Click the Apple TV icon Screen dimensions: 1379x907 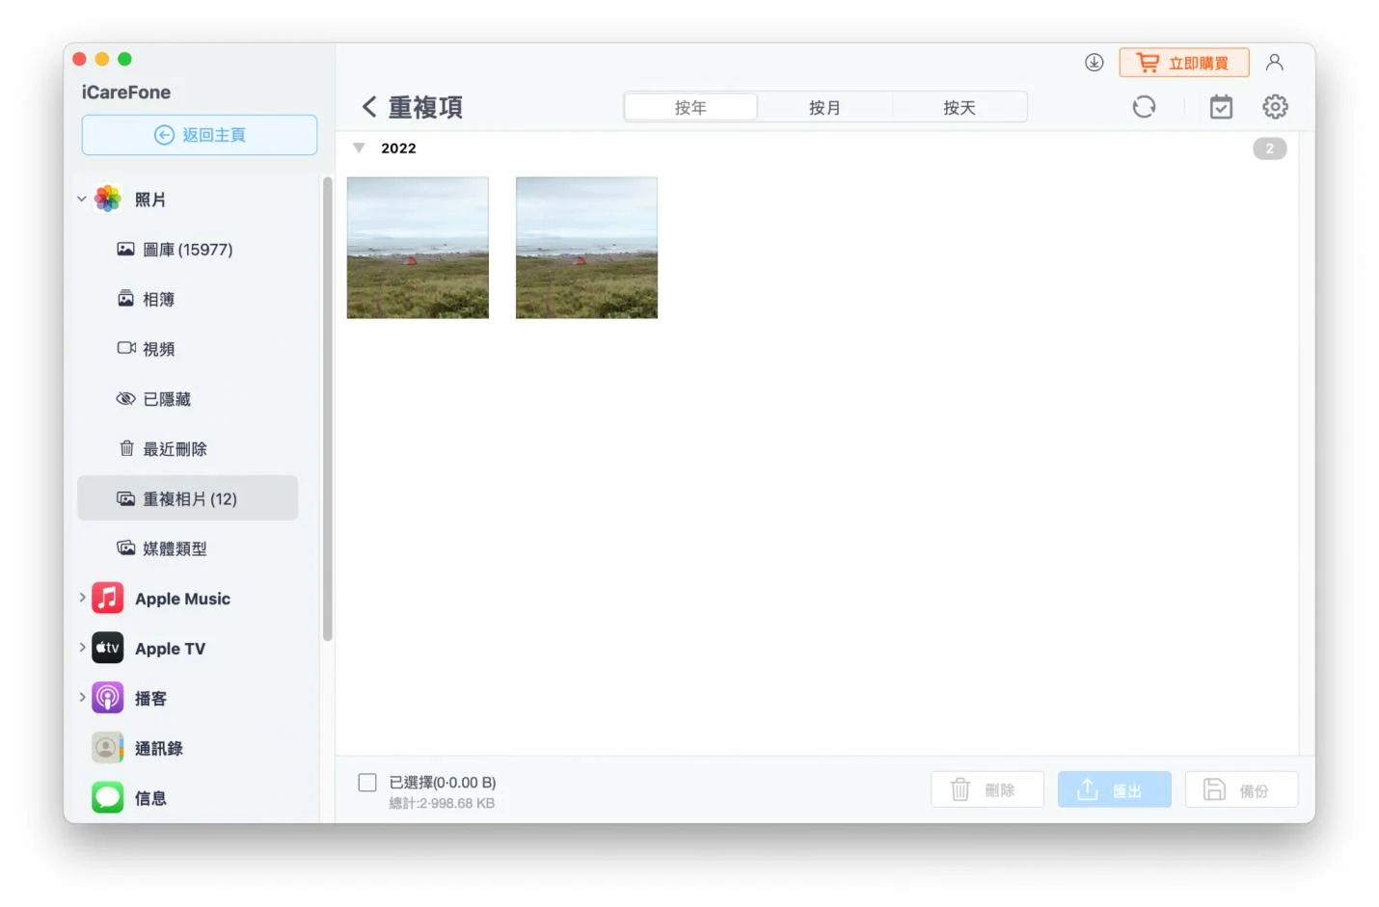107,648
